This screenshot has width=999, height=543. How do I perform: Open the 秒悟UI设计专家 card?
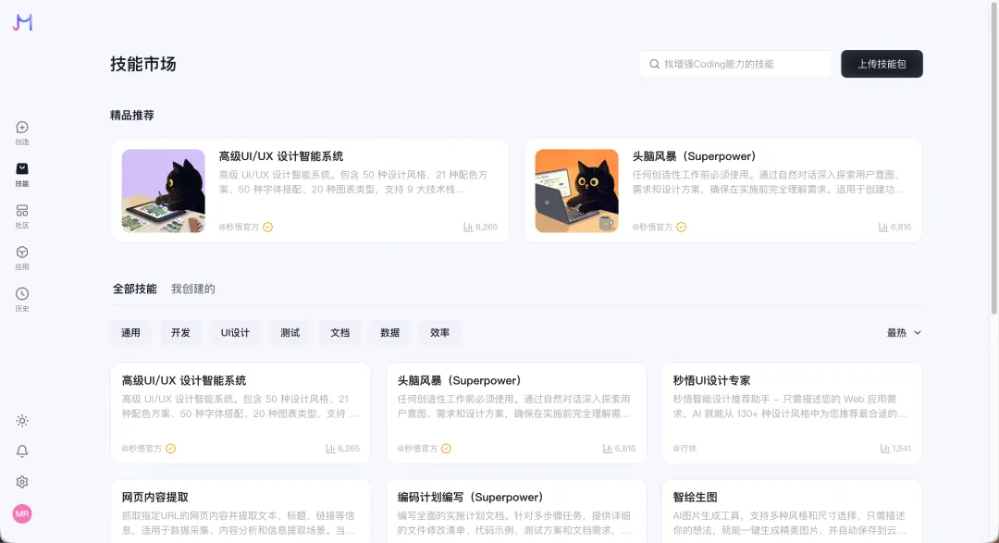click(x=792, y=413)
